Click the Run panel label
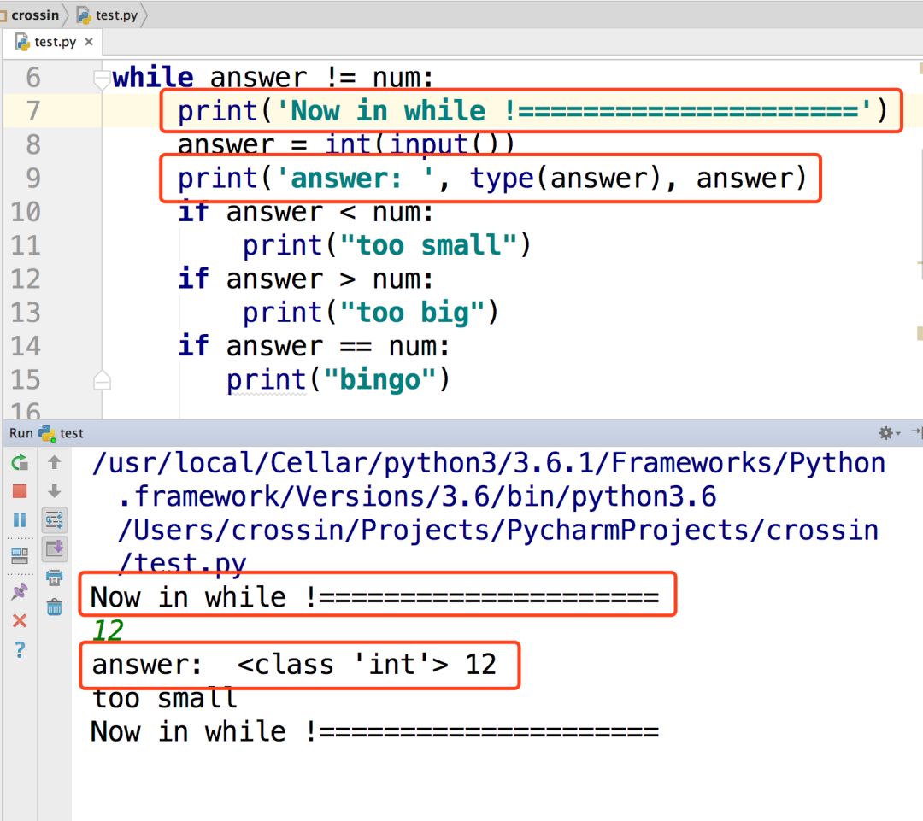Screen dimensions: 923x821 [21, 433]
